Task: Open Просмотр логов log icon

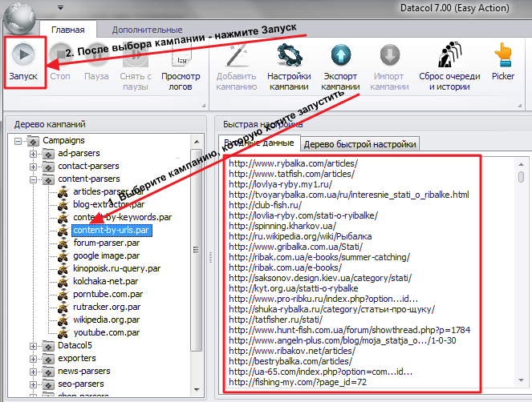Action: pos(181,56)
